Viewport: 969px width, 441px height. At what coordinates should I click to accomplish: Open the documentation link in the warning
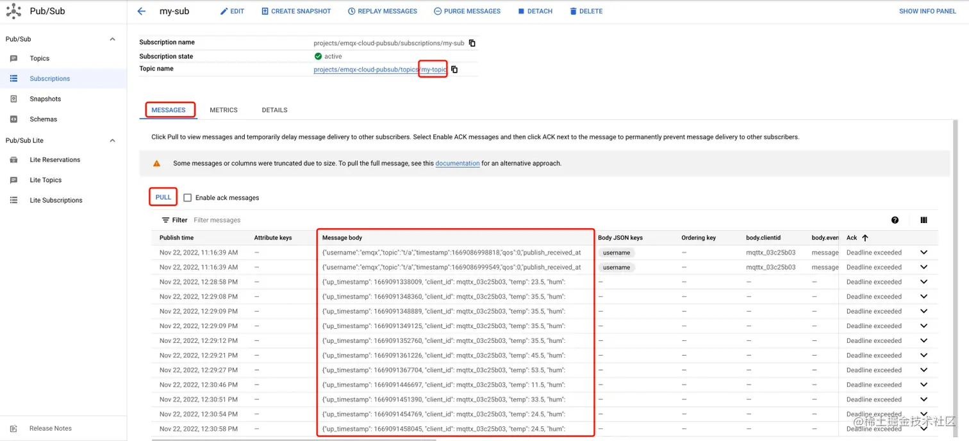(x=458, y=163)
